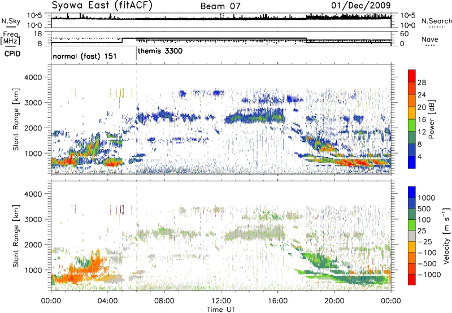Image resolution: width=452 pixels, height=313 pixels.
Task: Click the 'N.Sky' legend label
Action: tap(11, 21)
